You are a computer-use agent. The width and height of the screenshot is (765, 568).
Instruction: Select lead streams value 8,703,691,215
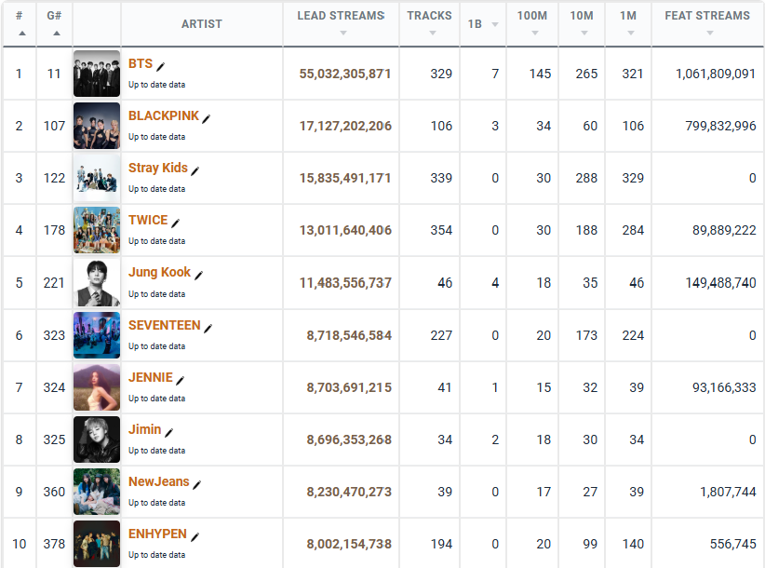point(349,388)
